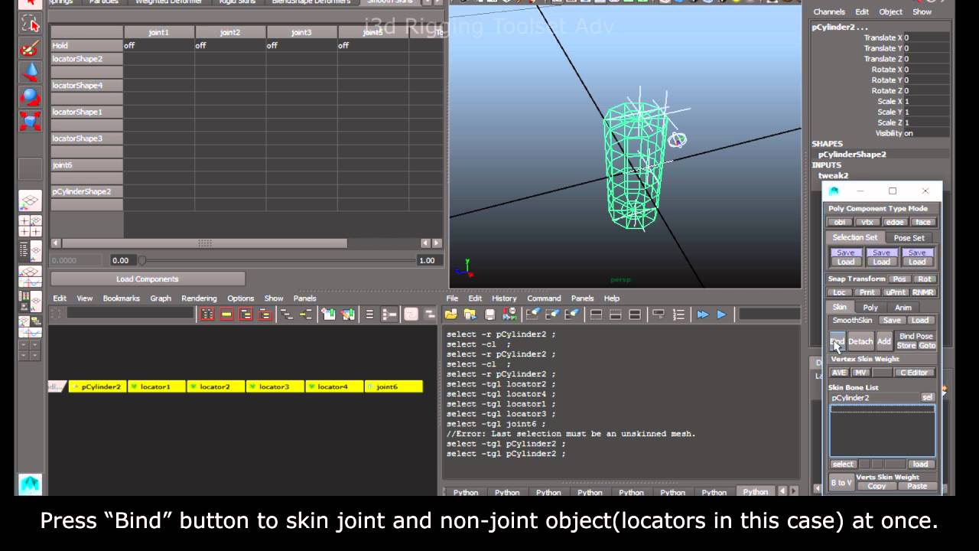Switch to the edge component mode
Viewport: 979px width, 551px height.
click(895, 222)
